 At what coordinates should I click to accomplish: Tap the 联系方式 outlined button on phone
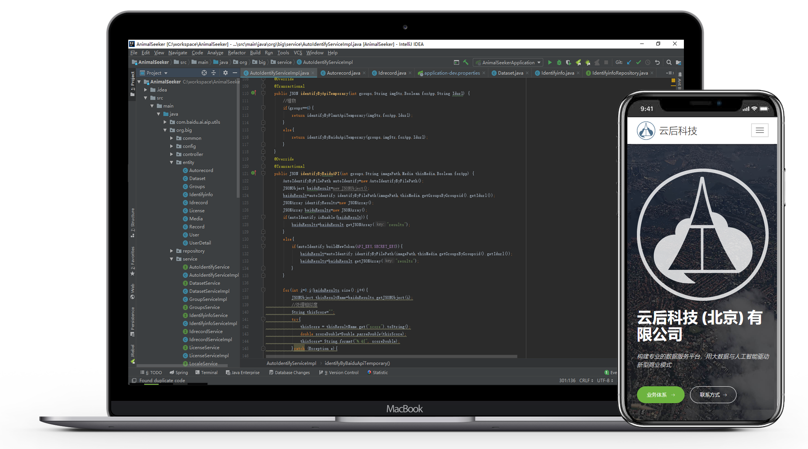tap(713, 395)
